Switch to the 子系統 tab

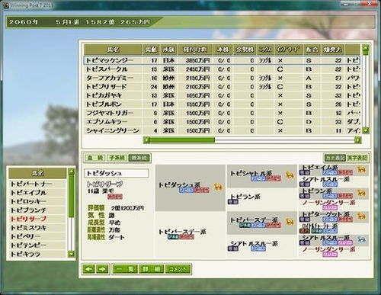click(x=117, y=158)
